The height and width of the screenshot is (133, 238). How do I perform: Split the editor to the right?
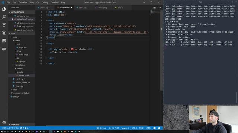click(x=154, y=8)
